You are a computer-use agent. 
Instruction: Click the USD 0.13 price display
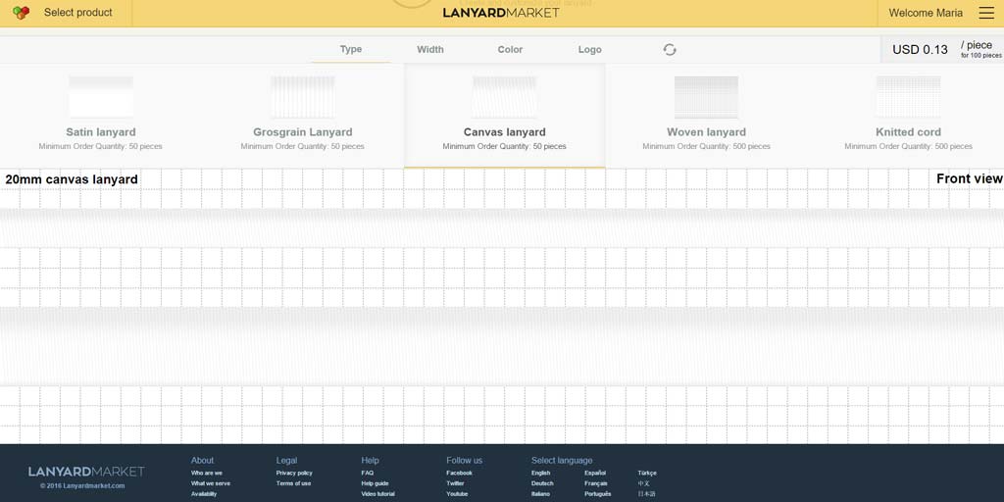pos(920,50)
